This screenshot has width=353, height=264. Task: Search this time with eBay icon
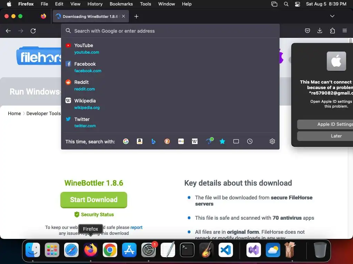pos(181,141)
